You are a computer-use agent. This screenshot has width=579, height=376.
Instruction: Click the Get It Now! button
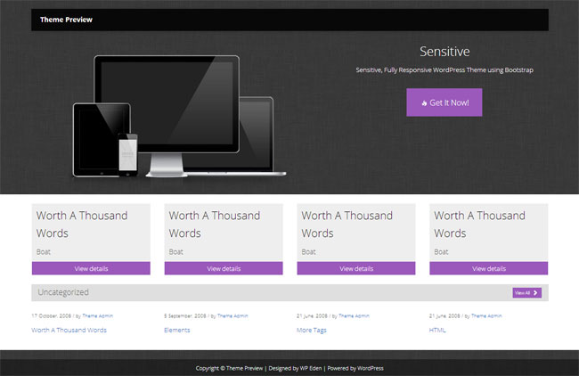pos(444,102)
